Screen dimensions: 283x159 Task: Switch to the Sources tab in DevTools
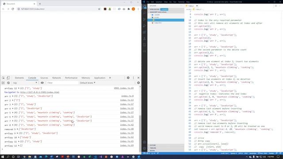click(x=44, y=78)
